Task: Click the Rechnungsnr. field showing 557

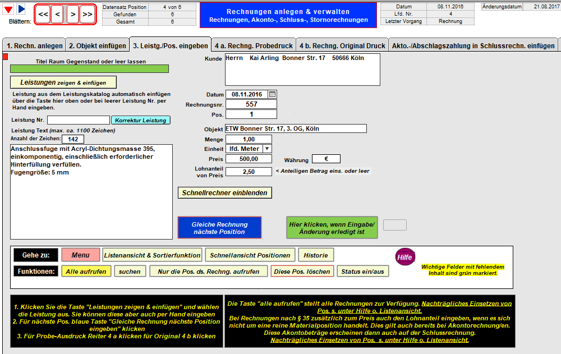Action: (251, 104)
